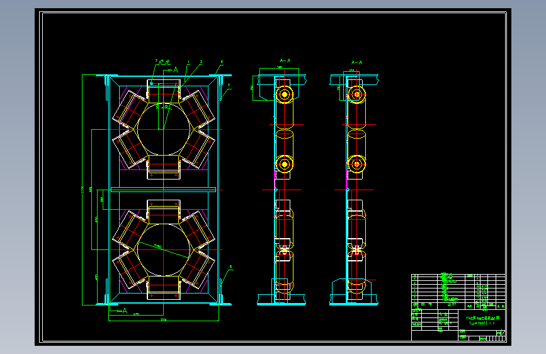This screenshot has width=546, height=354.
Task: Select the lower yellow roller circle in middle section view
Action: [x=285, y=164]
